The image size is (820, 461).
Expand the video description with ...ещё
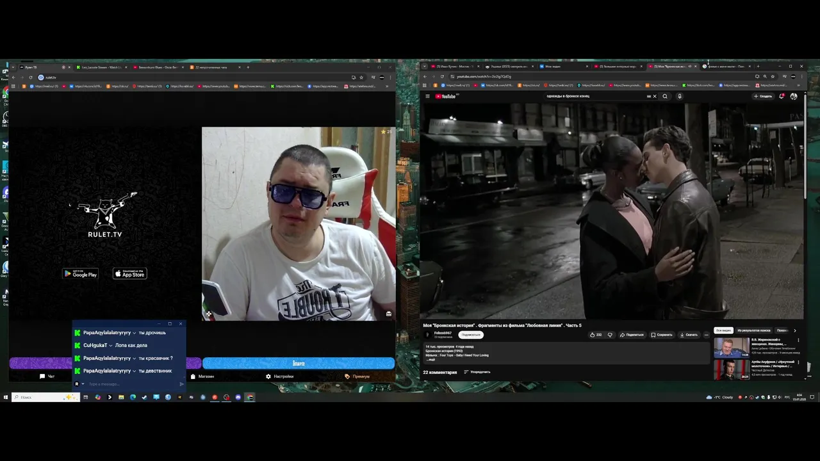point(430,359)
